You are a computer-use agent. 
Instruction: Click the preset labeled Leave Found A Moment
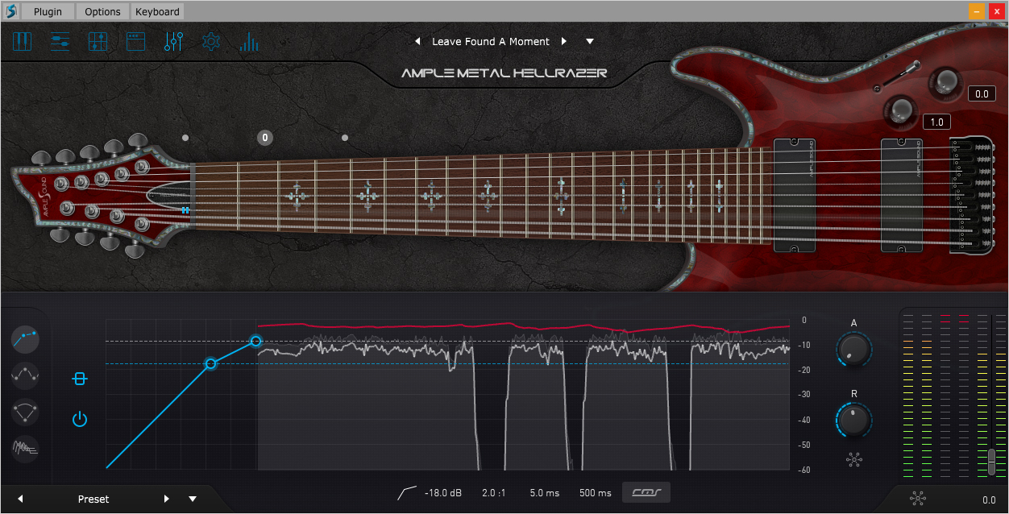click(491, 41)
